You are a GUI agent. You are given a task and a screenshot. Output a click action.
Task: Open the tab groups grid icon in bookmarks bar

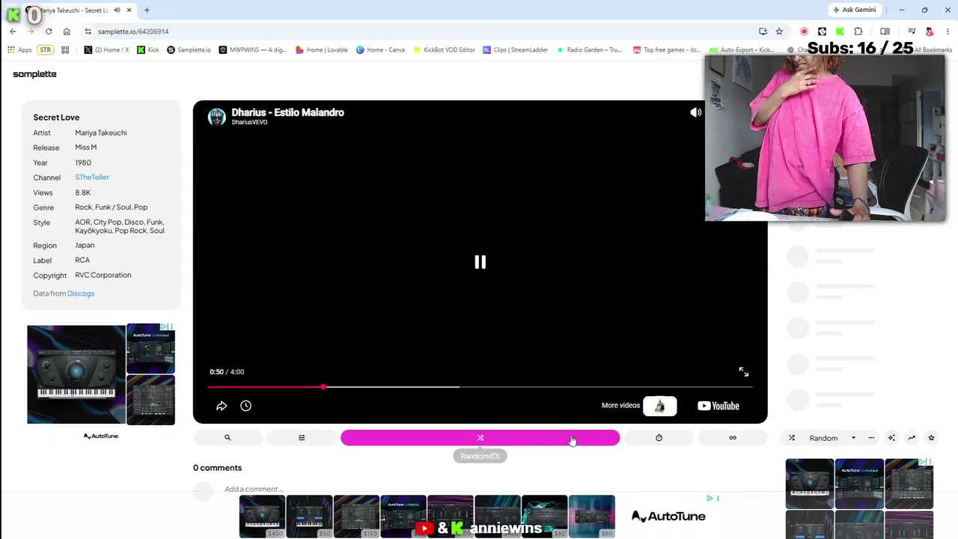coord(65,50)
